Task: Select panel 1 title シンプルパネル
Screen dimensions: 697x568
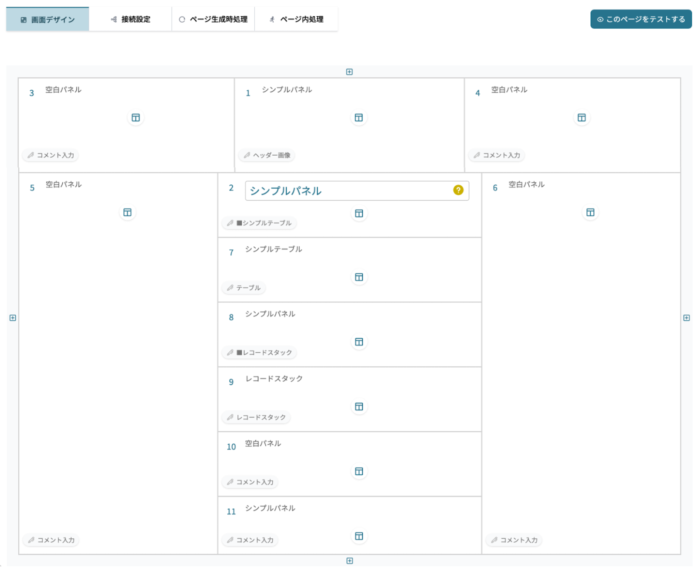Action: [287, 89]
